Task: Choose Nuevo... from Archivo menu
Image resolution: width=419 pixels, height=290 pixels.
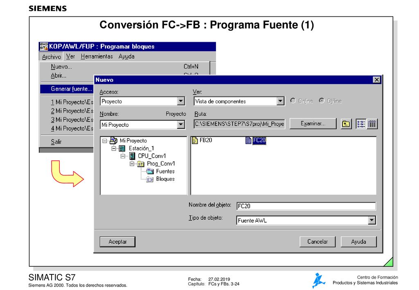Action: (x=125, y=67)
